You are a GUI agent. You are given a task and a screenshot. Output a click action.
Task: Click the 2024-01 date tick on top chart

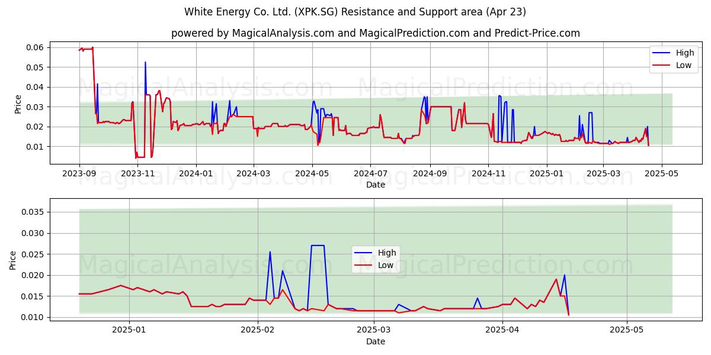coord(196,173)
